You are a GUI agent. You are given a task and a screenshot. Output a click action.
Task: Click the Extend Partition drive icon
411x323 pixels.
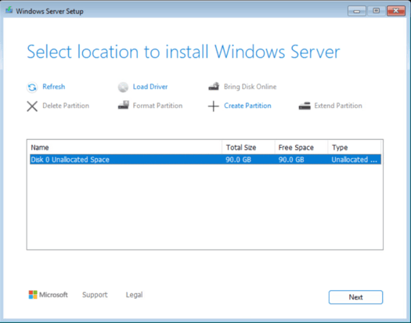(x=305, y=106)
